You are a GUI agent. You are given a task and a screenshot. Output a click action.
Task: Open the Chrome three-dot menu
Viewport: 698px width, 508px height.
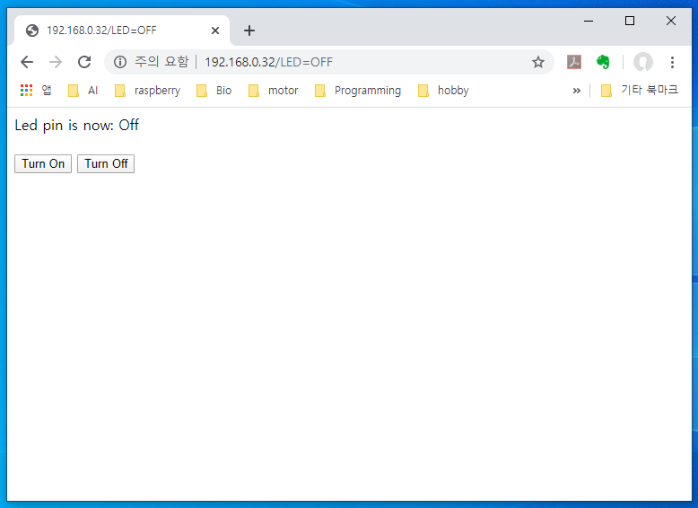[x=672, y=62]
